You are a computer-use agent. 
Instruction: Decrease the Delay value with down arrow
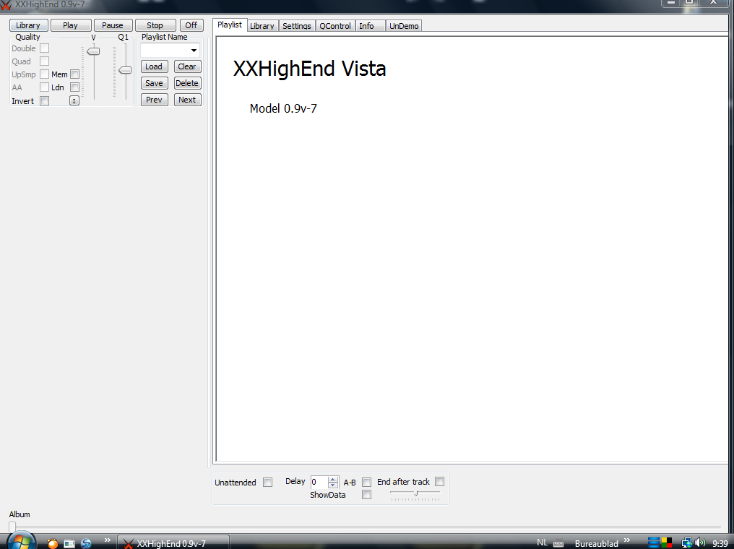tap(333, 485)
